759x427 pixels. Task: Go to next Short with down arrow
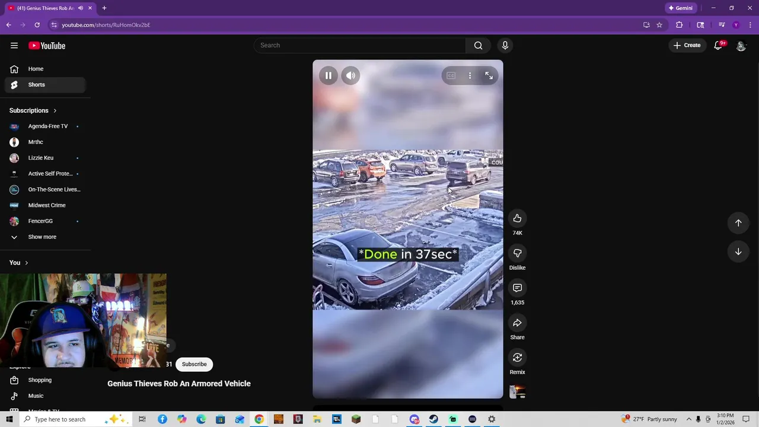pyautogui.click(x=738, y=251)
